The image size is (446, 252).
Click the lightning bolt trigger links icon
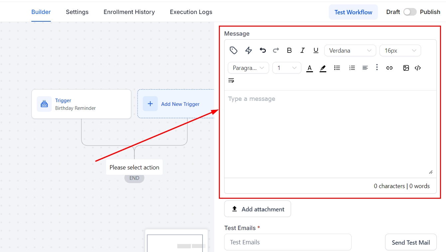pos(248,50)
